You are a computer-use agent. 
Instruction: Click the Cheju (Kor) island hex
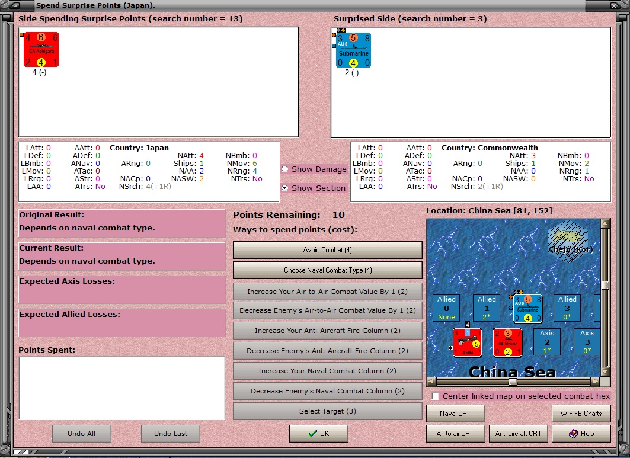pos(570,241)
